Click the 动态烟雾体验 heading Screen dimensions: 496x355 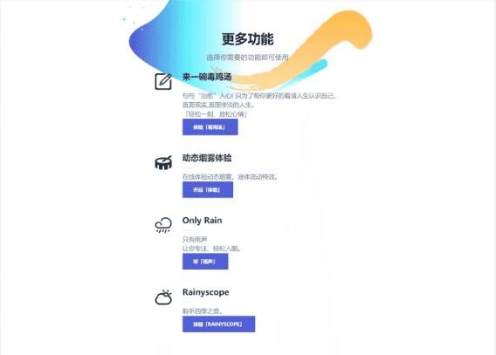click(207, 158)
